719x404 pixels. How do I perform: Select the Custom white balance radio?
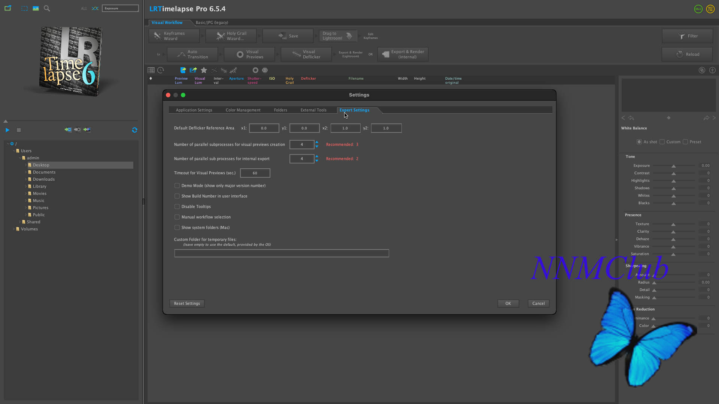662,142
